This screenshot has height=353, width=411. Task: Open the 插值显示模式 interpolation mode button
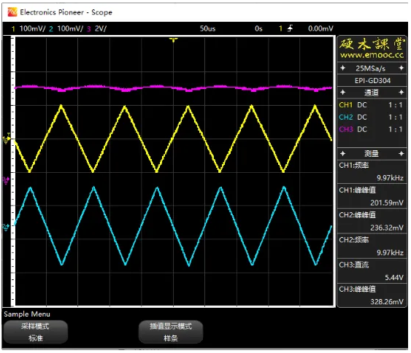pyautogui.click(x=171, y=332)
